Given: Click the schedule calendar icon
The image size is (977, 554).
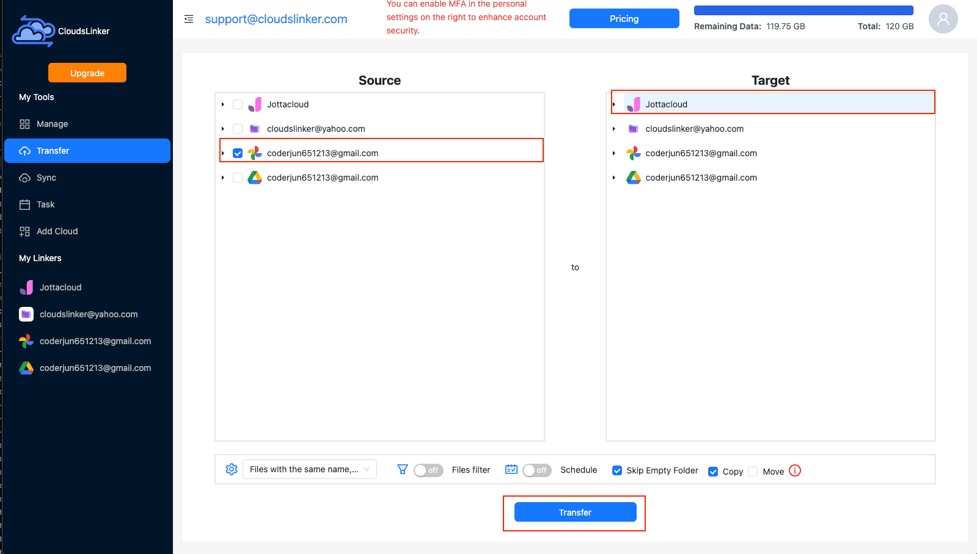Looking at the screenshot, I should click(x=511, y=469).
